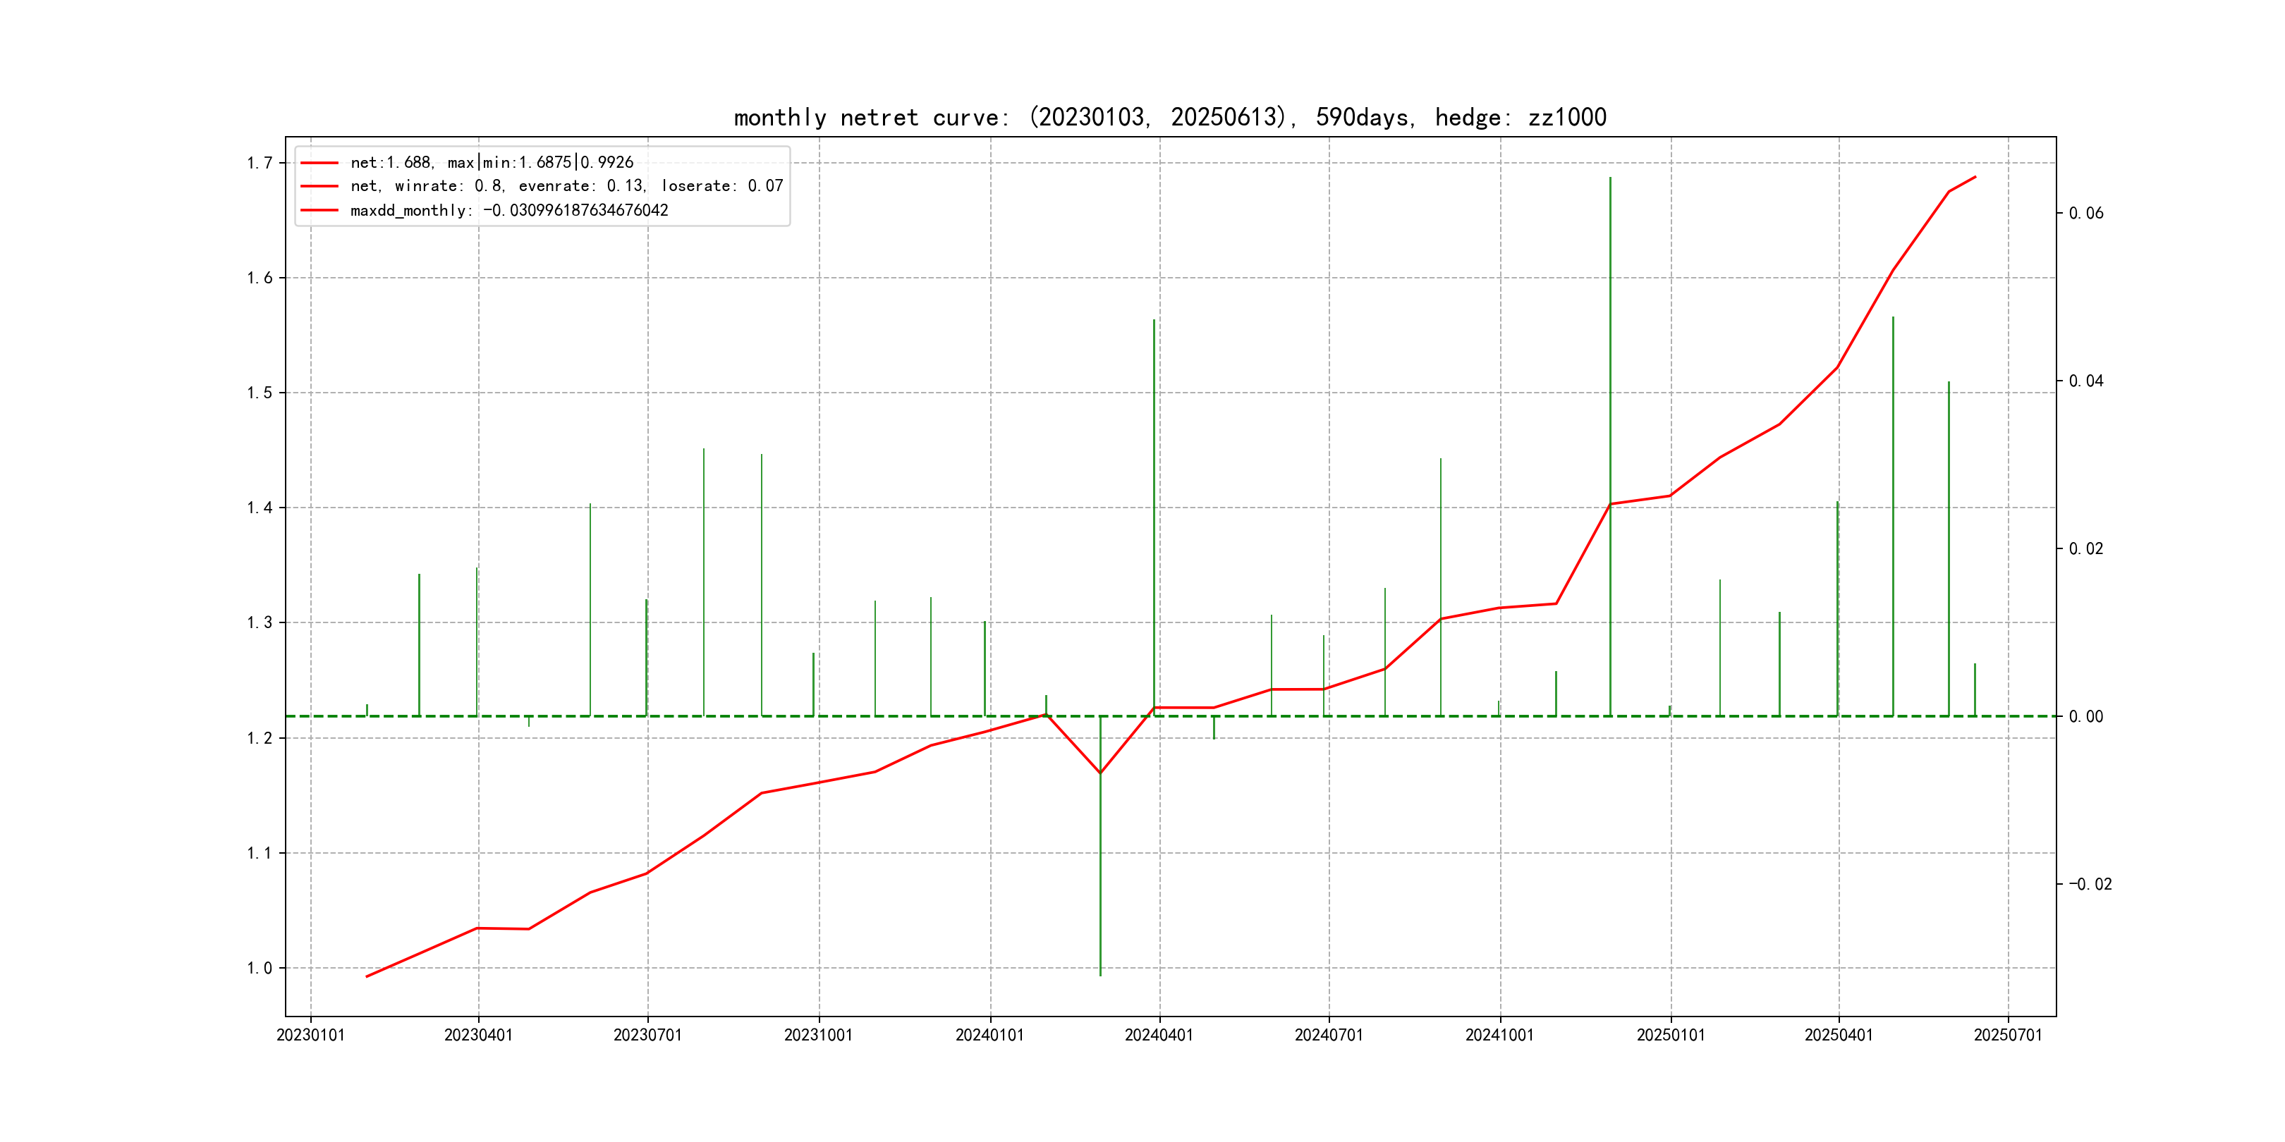Screen dimensions: 2285x1142
Task: Click x-axis date label 20230101
Action: [310, 1035]
